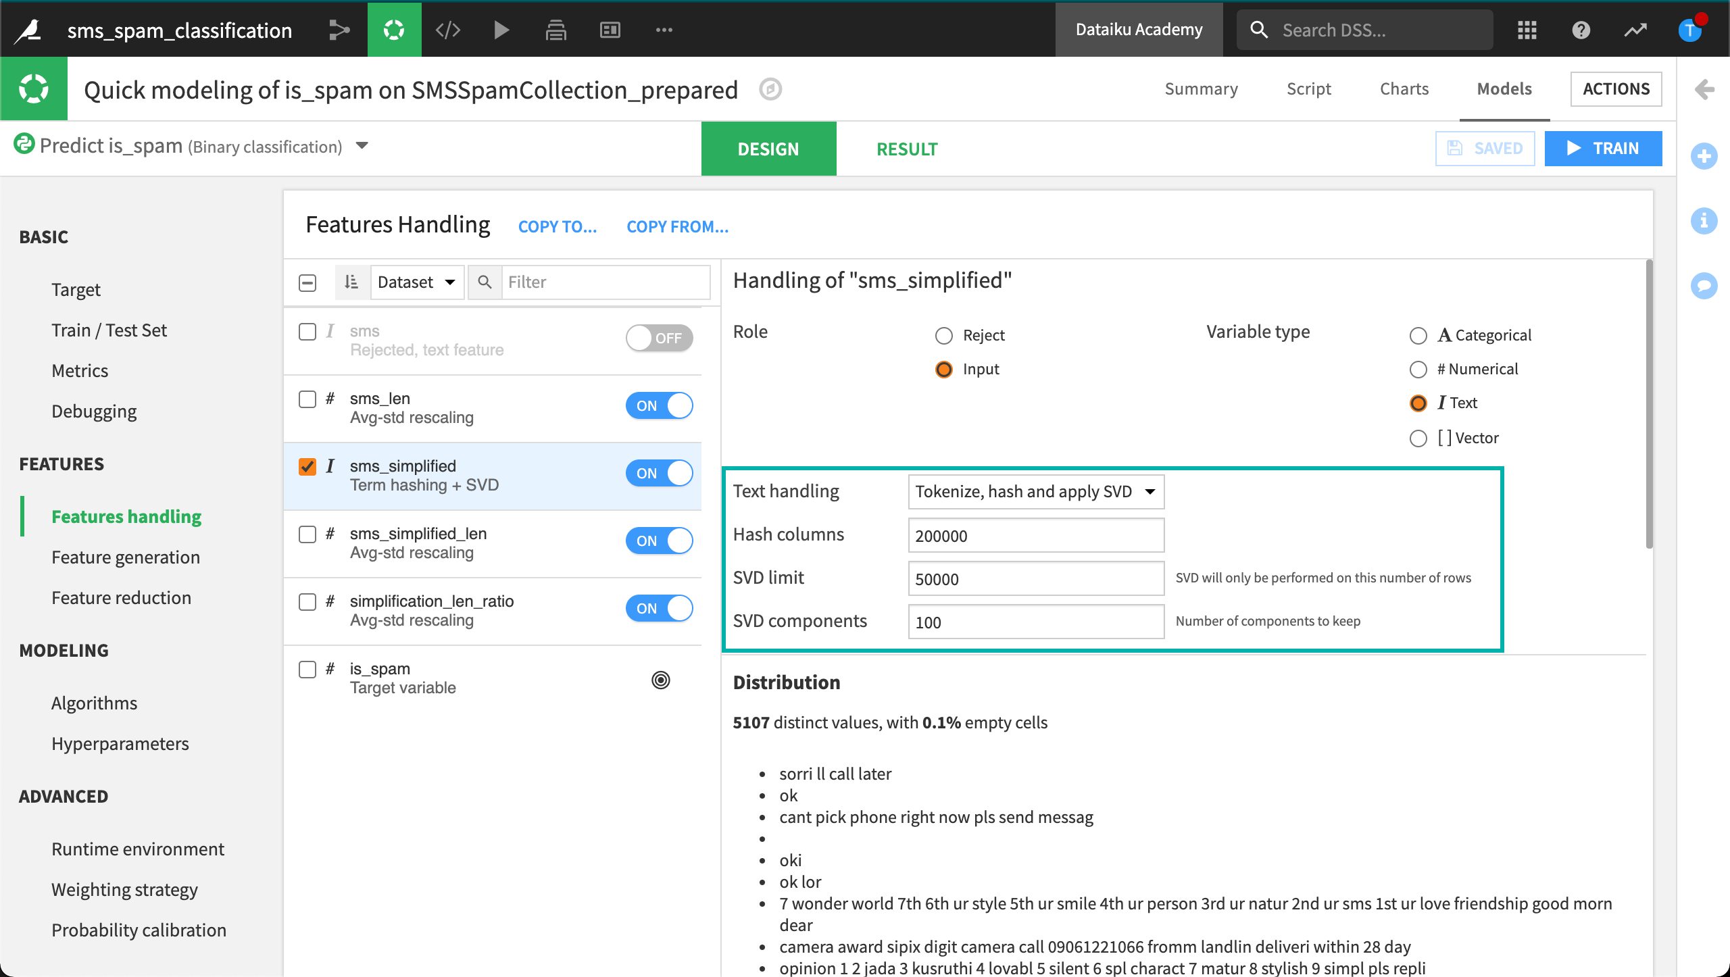1730x977 pixels.
Task: Click the SVD components input field
Action: [x=1036, y=622]
